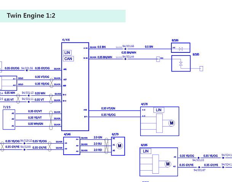The image size is (232, 182).
Task: Click the component label 6/195
Action: click(x=144, y=145)
